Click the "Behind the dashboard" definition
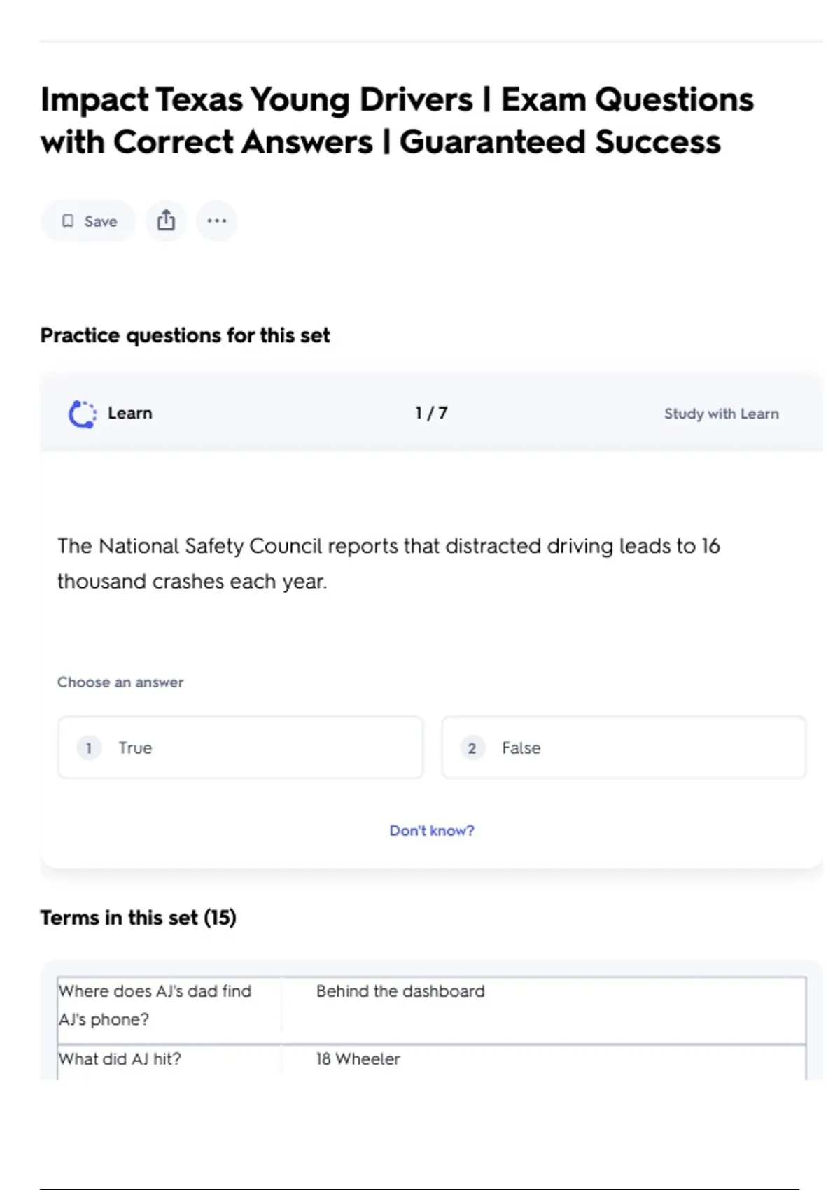840x1190 pixels. (400, 991)
